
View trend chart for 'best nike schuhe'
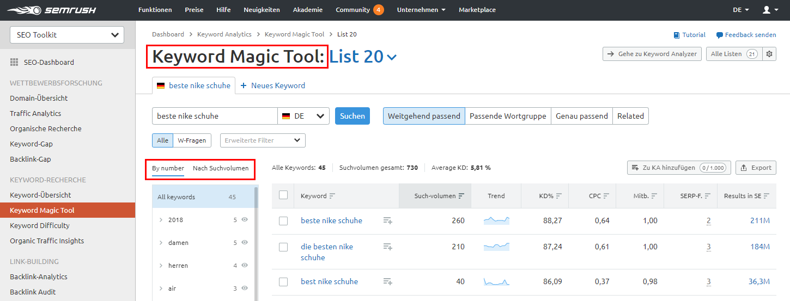point(496,281)
